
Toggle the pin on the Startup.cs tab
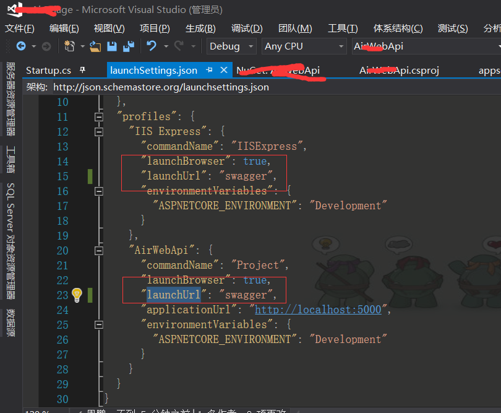click(82, 70)
